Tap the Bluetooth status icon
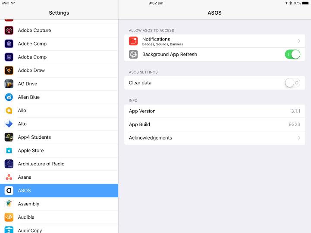 pyautogui.click(x=290, y=3)
